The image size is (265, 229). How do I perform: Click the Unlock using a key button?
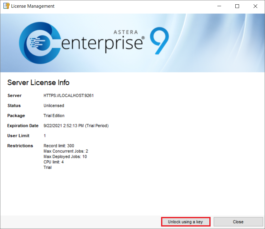coord(186,222)
